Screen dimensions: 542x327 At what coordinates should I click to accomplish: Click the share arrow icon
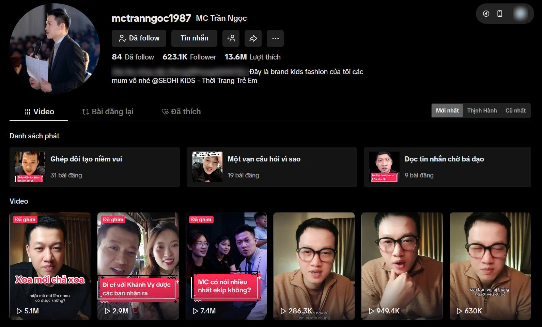pyautogui.click(x=253, y=38)
